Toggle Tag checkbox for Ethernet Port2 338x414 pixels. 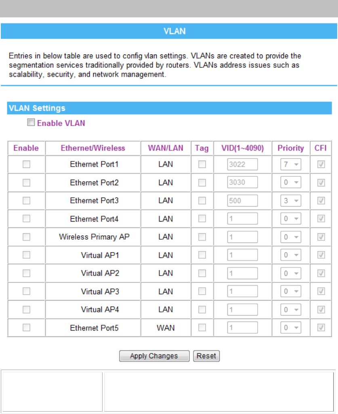[x=202, y=182]
